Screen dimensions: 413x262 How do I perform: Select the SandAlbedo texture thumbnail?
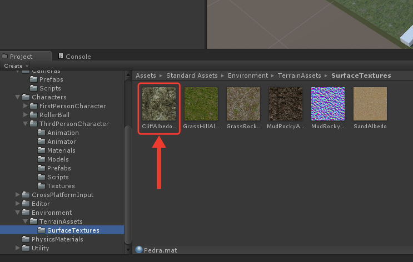click(370, 104)
